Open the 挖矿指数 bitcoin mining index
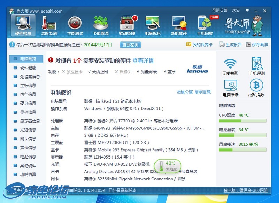Image resolution: width=279 pixels, height=203 pixels. 256,88
